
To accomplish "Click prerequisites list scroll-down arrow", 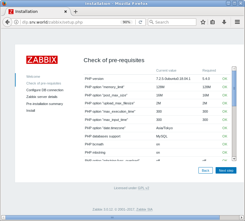I will pos(234,159).
